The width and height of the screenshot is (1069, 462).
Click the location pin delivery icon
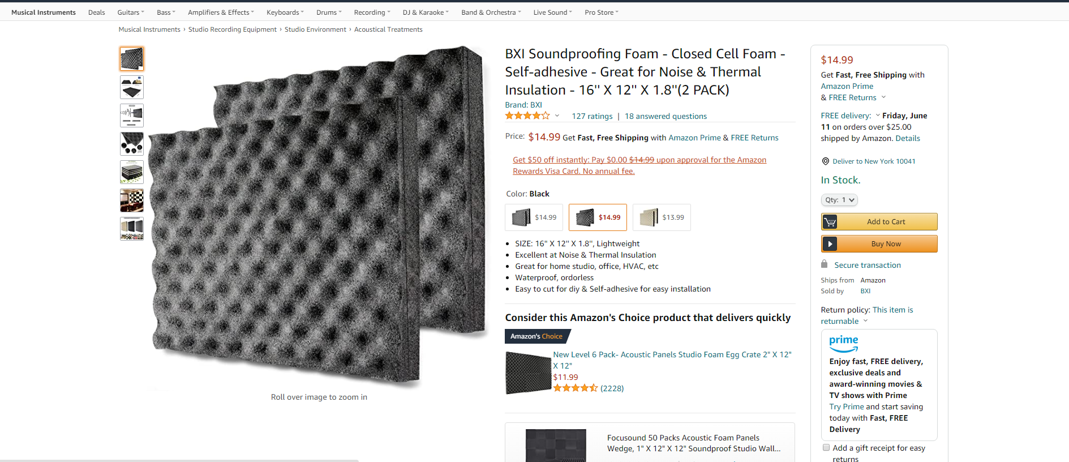pos(825,161)
